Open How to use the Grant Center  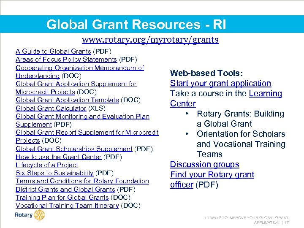pyautogui.click(x=59, y=157)
